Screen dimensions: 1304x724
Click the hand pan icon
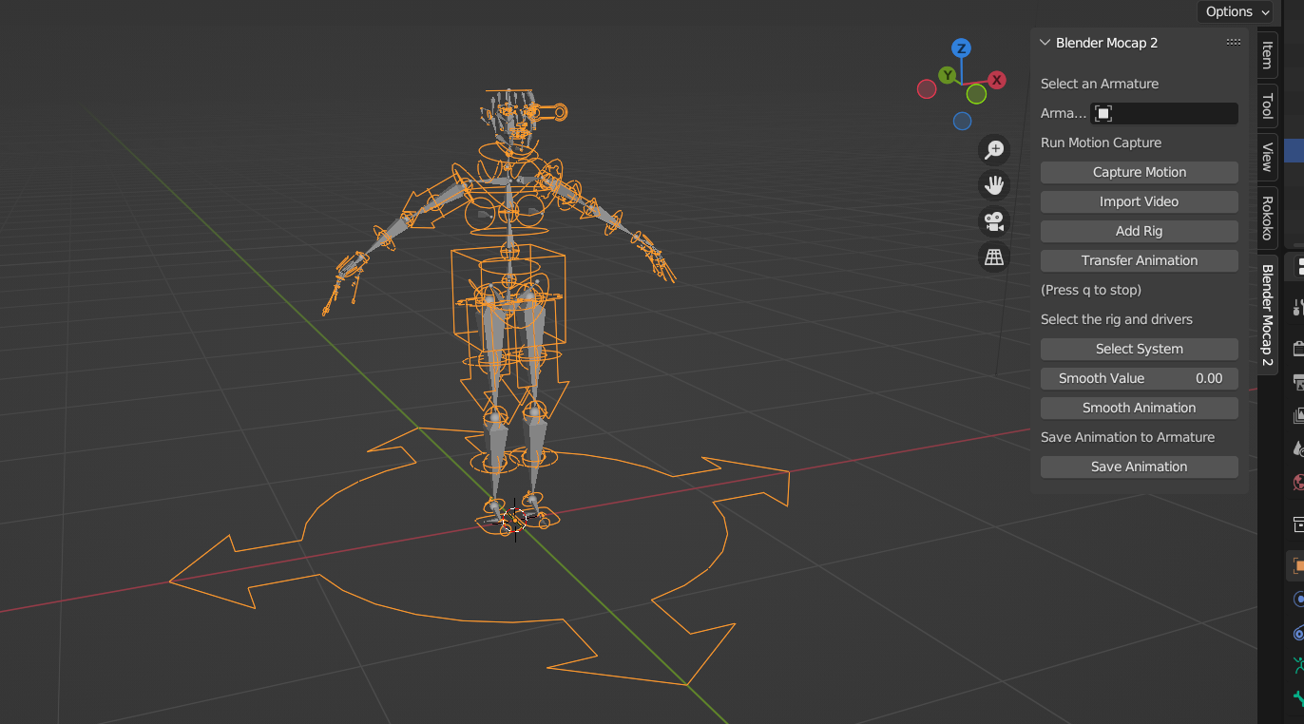pyautogui.click(x=993, y=185)
